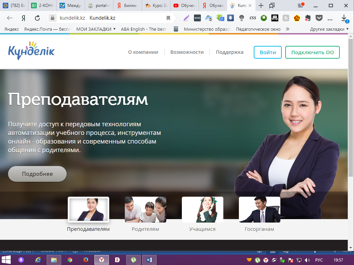Select the Учащимся student thumbnail
The image size is (354, 265).
203,209
